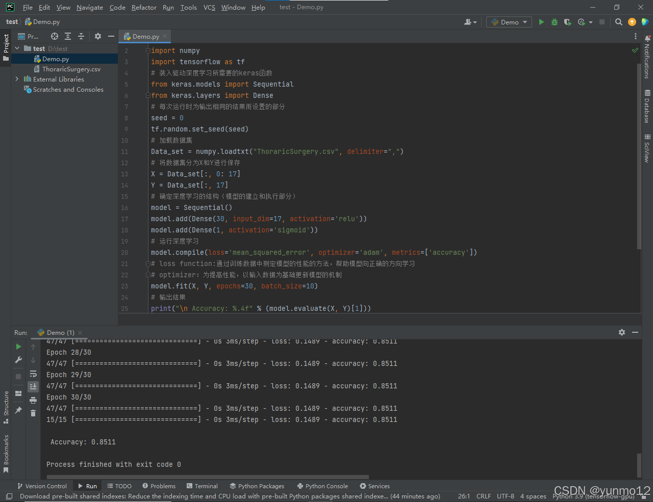Image resolution: width=653 pixels, height=502 pixels.
Task: Clear the Run console with the trash icon
Action: (x=33, y=413)
